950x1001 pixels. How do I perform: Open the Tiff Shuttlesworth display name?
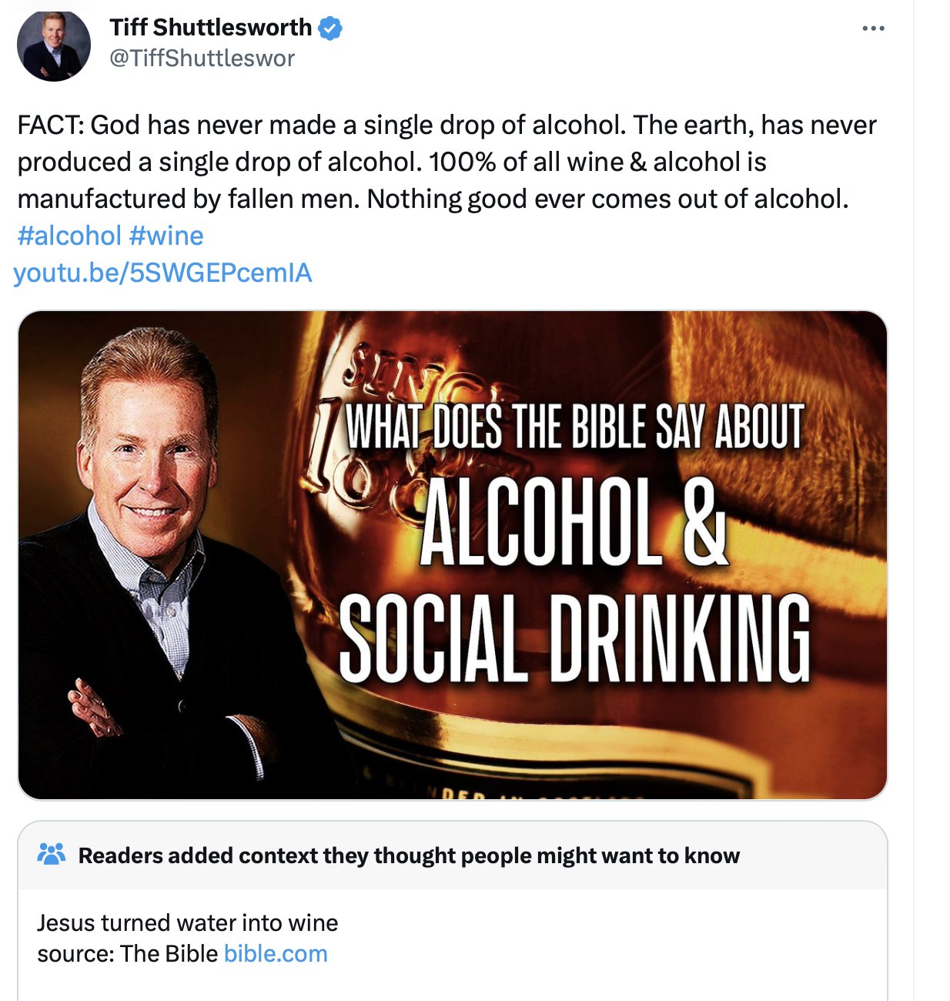pyautogui.click(x=210, y=28)
